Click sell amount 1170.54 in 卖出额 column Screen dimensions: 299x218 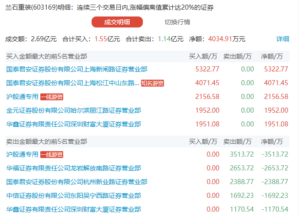click(242, 209)
